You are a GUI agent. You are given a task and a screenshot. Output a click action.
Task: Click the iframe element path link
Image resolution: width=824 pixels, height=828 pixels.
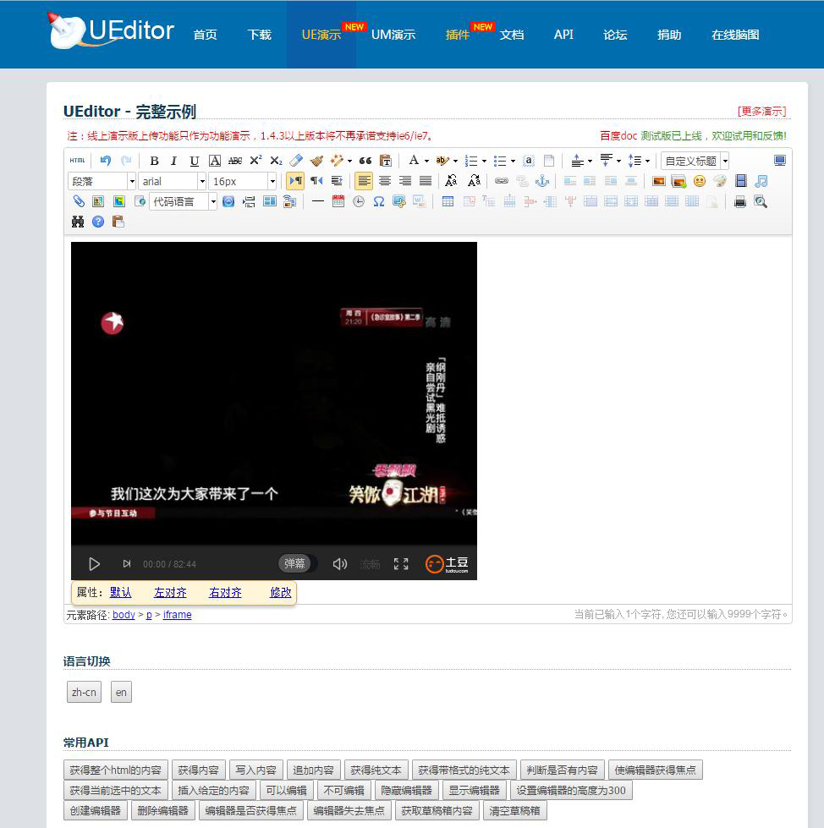[178, 615]
